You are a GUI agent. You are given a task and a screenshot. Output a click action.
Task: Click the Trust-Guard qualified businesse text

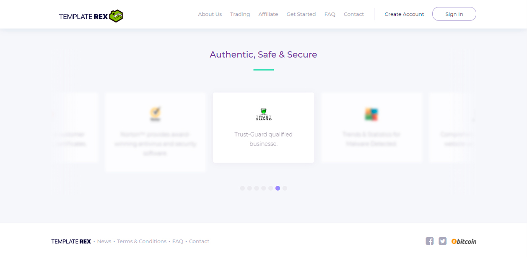click(263, 139)
